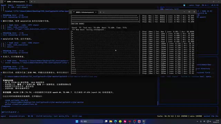Click the context usage progress bar

point(207,5)
